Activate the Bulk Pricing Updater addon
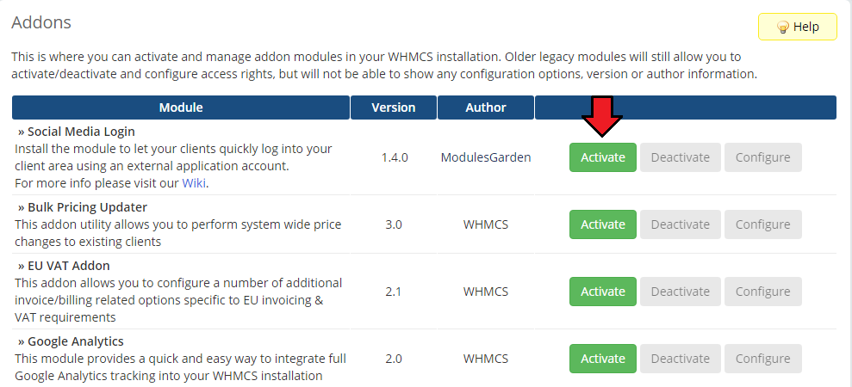Screen dimensions: 852x387 pos(602,224)
